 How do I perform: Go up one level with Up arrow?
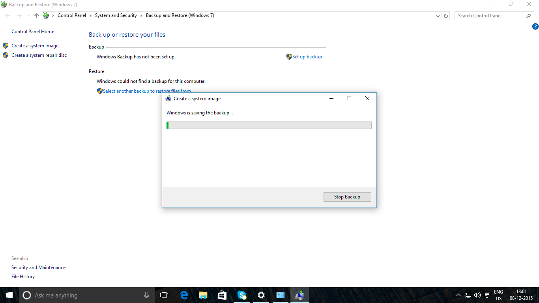(37, 16)
